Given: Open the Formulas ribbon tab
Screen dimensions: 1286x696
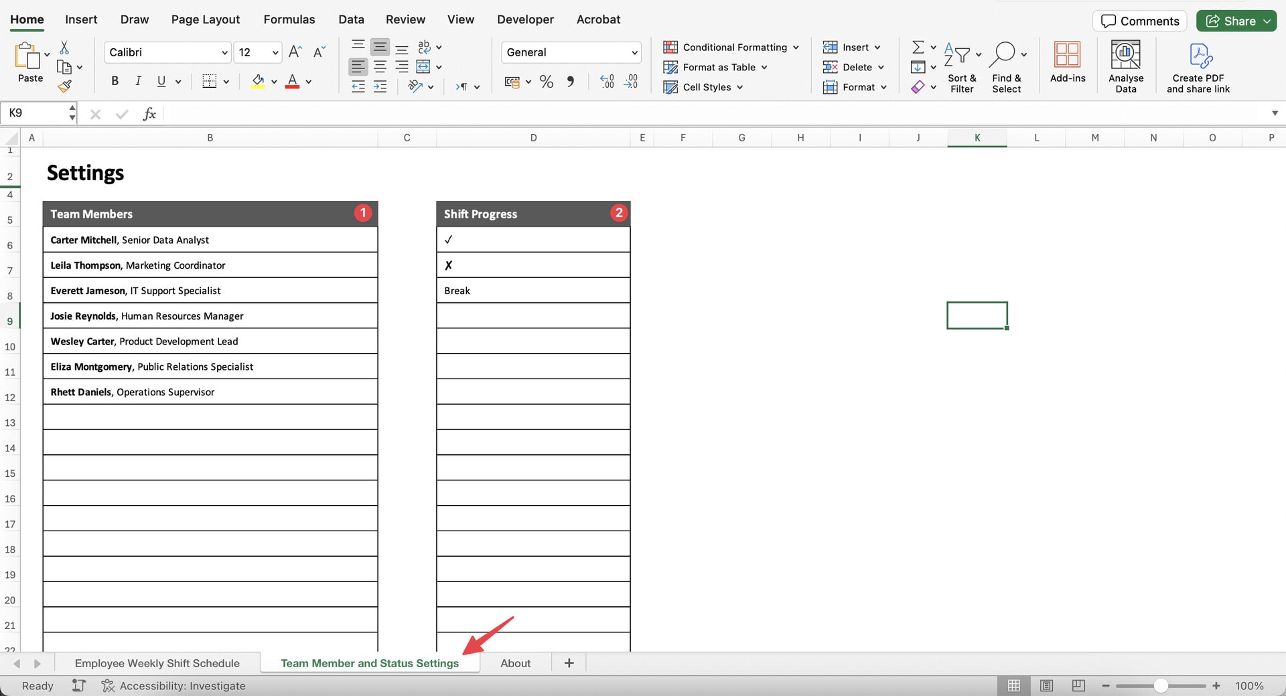Looking at the screenshot, I should click(x=289, y=19).
